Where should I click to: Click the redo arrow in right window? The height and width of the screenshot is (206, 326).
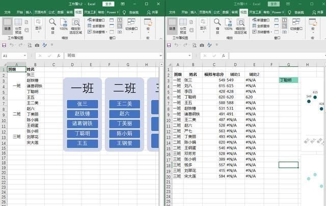tap(185, 45)
